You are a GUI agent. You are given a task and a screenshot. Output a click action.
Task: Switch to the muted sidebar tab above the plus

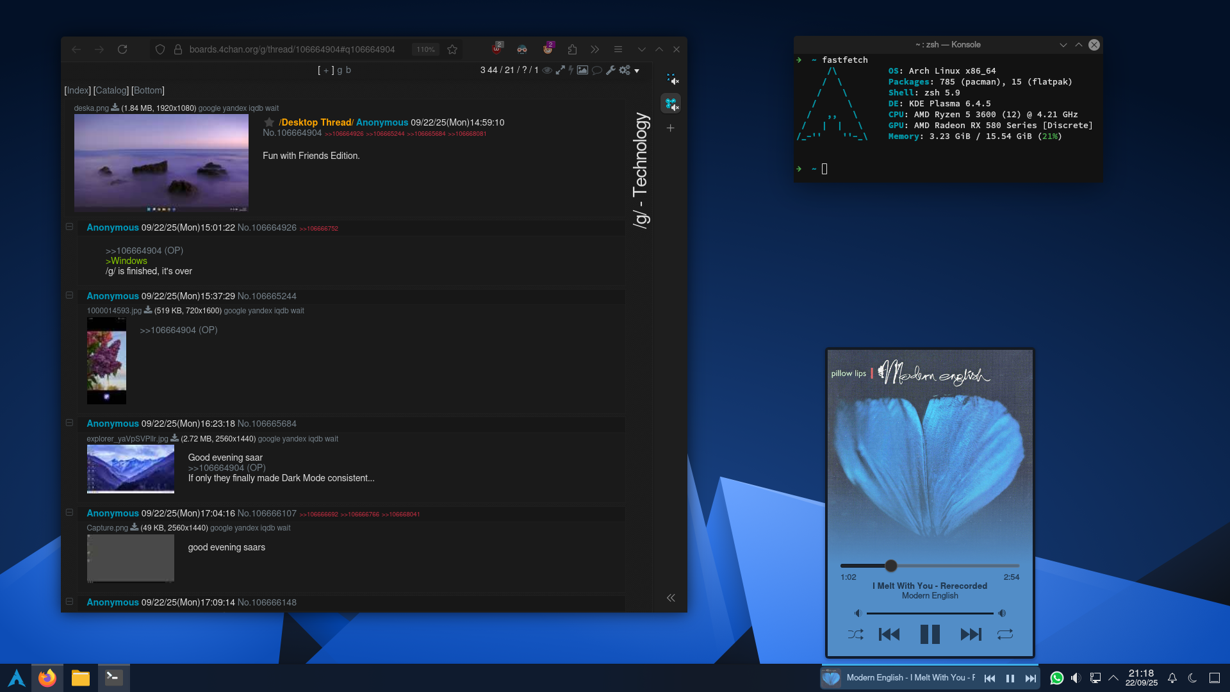[671, 103]
